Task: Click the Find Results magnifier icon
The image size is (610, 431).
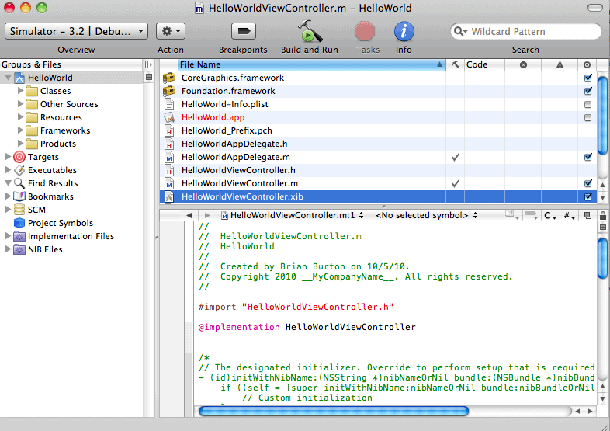Action: pyautogui.click(x=19, y=183)
